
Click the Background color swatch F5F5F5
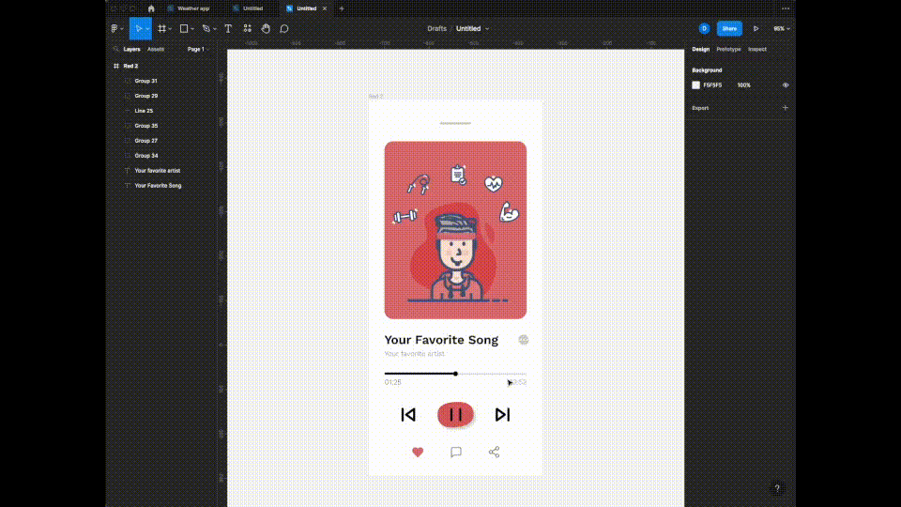click(696, 84)
